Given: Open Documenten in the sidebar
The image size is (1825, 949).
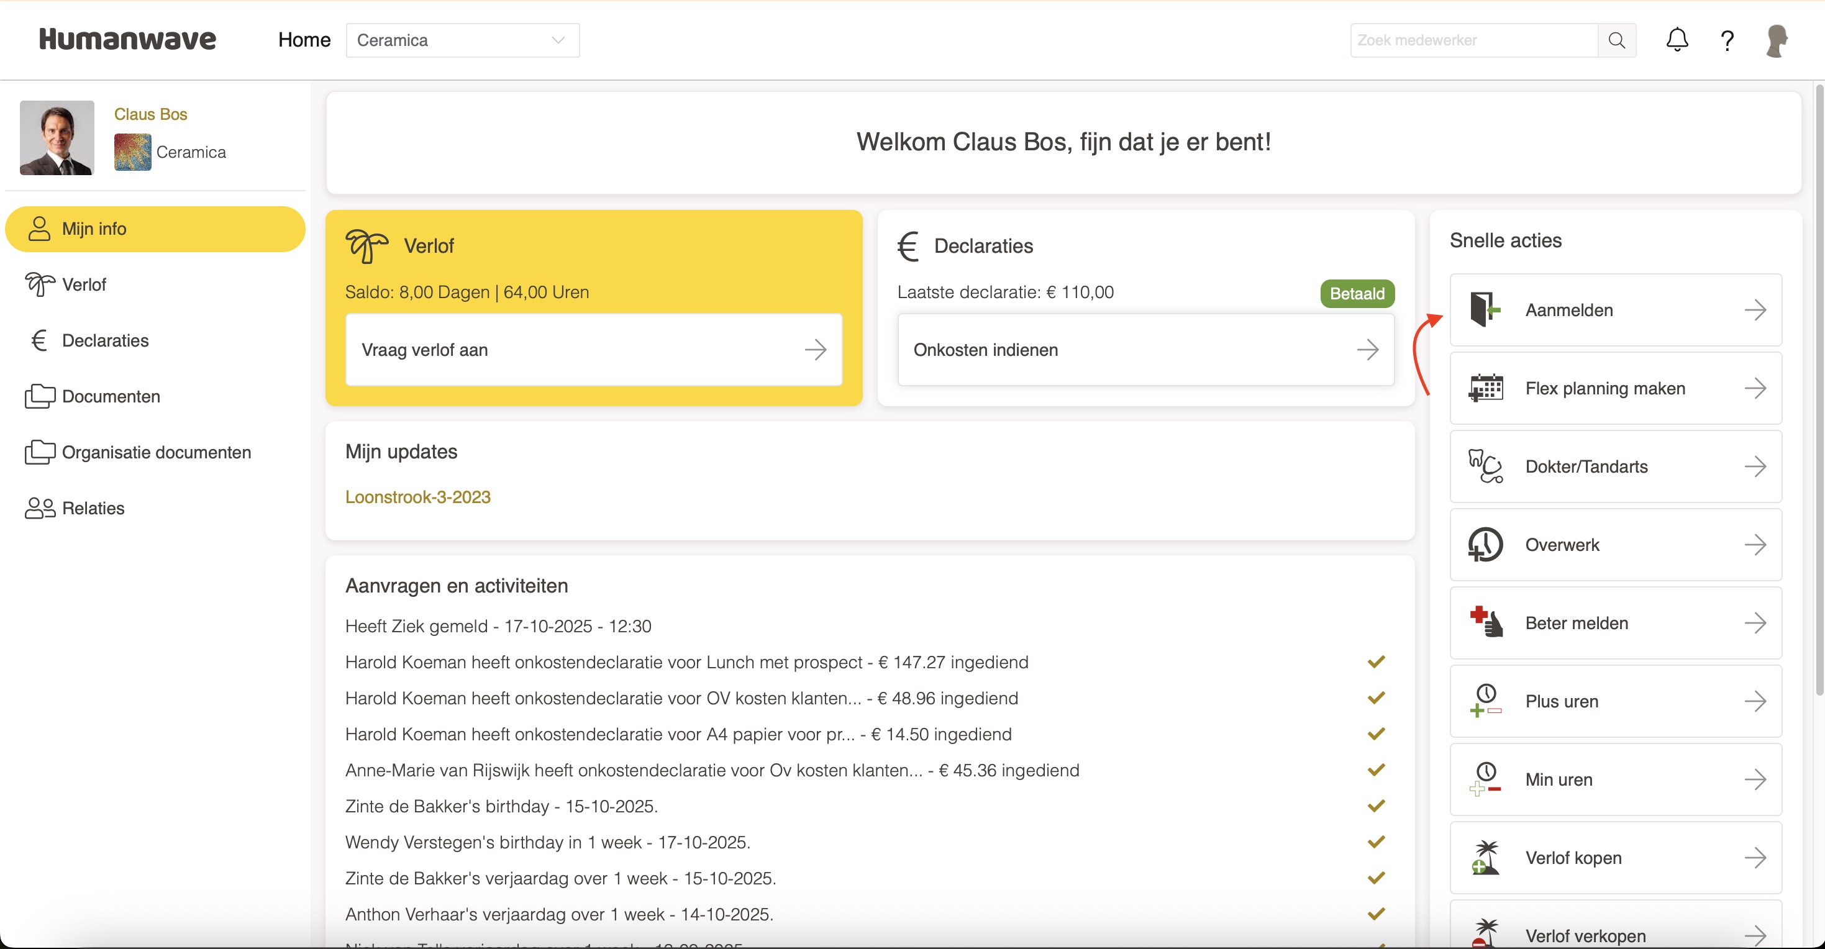Looking at the screenshot, I should [x=111, y=396].
